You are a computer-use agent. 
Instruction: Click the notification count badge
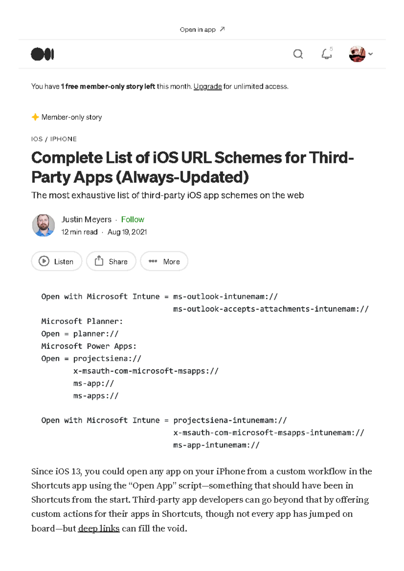[331, 49]
